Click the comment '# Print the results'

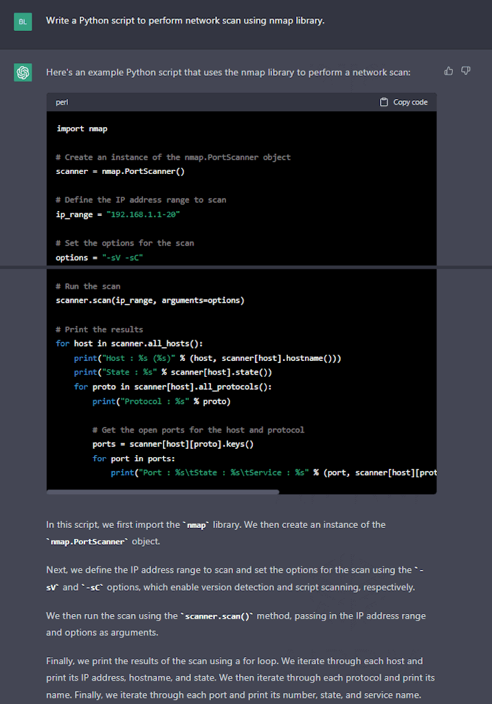99,329
